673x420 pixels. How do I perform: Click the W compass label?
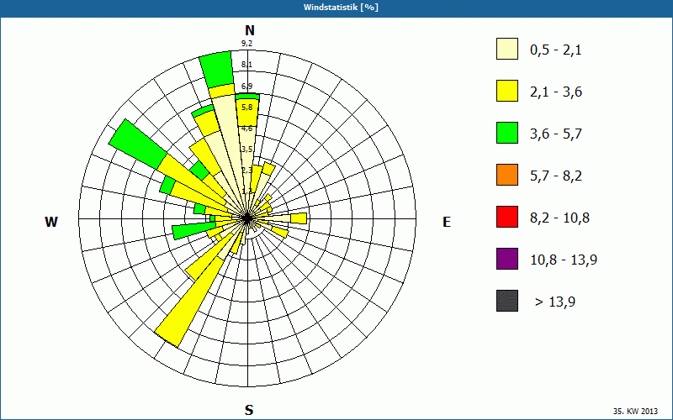pos(51,222)
